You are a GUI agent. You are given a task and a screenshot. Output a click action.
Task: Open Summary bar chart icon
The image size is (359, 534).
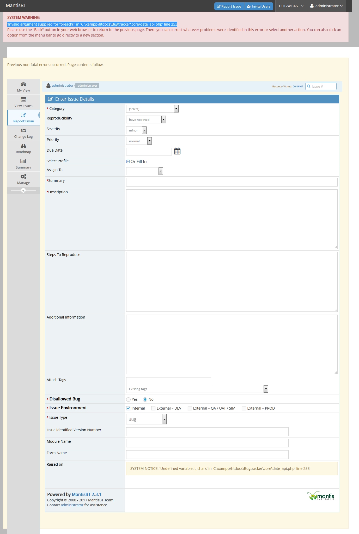(23, 161)
